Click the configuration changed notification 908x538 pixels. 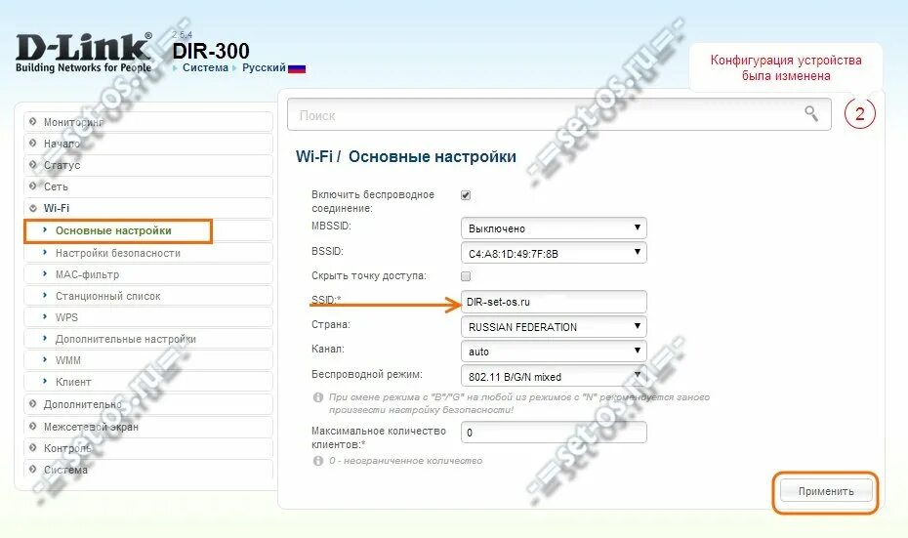(786, 67)
